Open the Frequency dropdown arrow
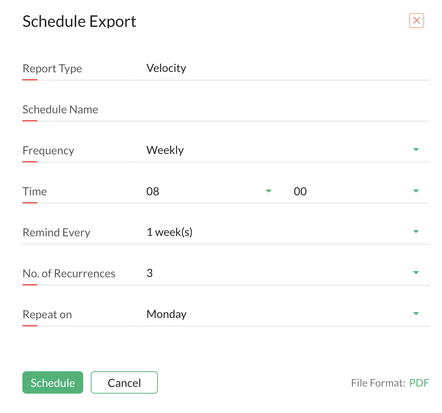 416,149
